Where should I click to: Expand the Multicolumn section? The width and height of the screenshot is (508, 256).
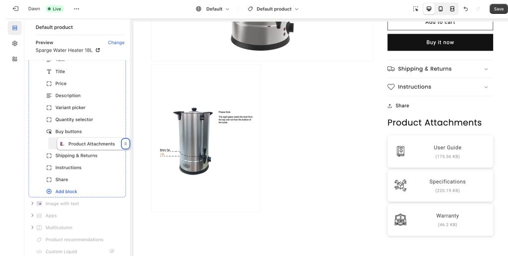click(32, 228)
